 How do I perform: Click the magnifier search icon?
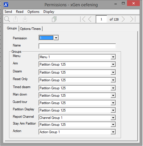[7, 19]
